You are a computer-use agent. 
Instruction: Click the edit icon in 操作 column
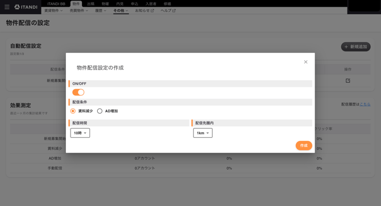coord(347,81)
